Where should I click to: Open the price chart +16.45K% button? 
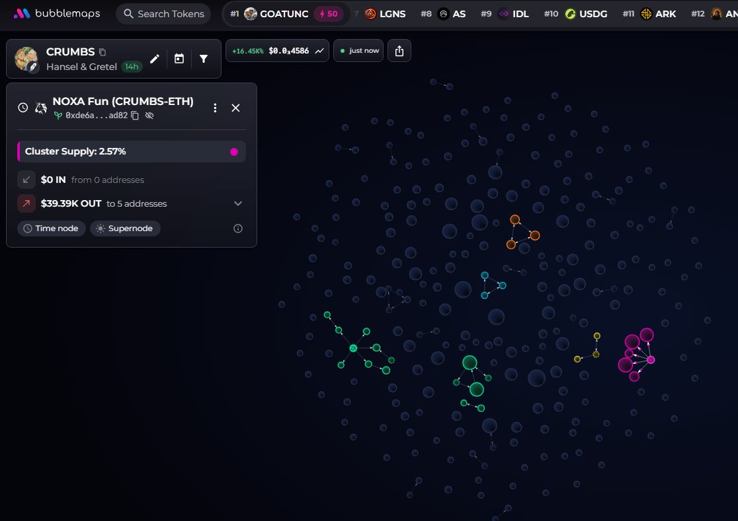point(277,51)
